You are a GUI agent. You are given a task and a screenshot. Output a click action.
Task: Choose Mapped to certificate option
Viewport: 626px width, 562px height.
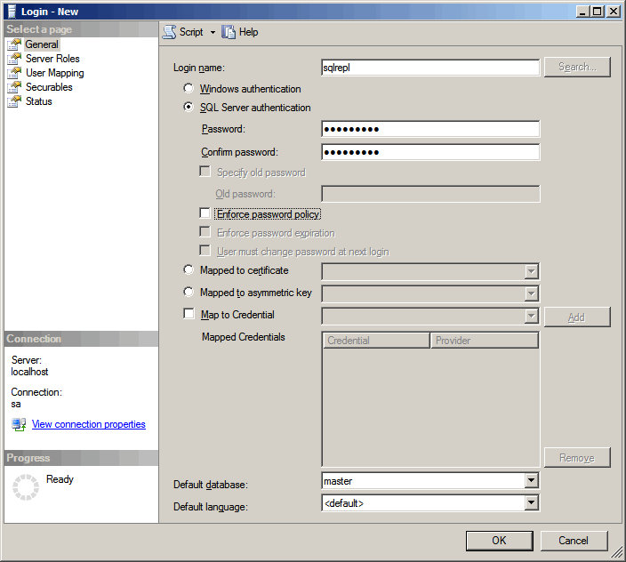[189, 270]
